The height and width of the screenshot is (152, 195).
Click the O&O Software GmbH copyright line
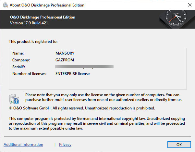82,108
